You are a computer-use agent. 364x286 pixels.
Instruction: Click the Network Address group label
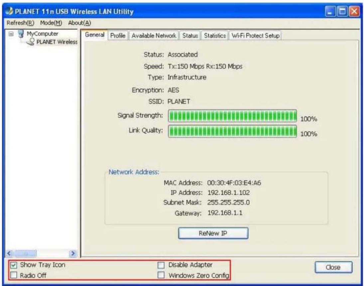click(x=134, y=172)
